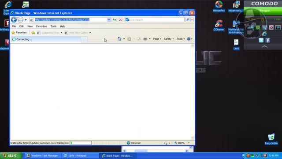Click the Internet zone indicator in status bar

click(134, 143)
